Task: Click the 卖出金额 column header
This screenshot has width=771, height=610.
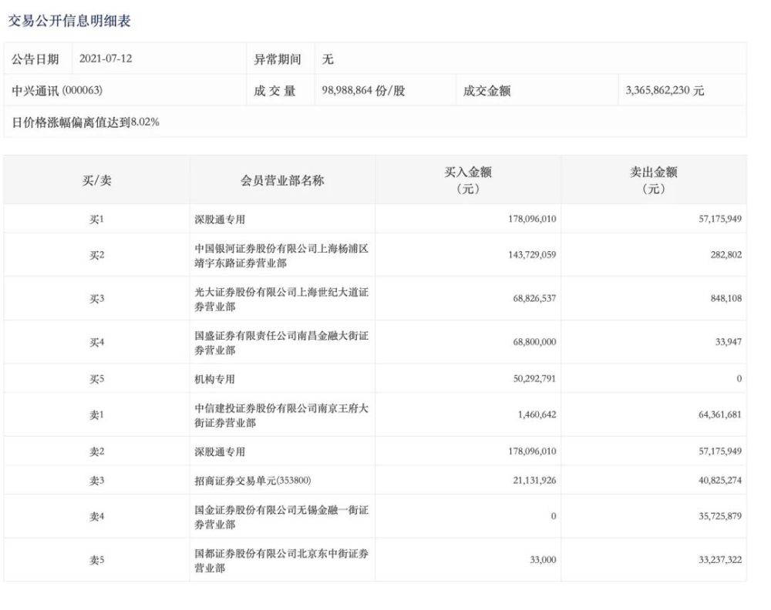Action: pyautogui.click(x=654, y=179)
